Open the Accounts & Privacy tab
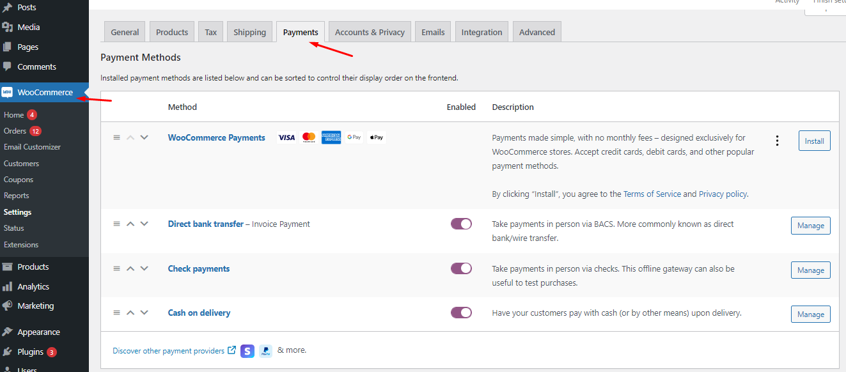Image resolution: width=846 pixels, height=372 pixels. pyautogui.click(x=370, y=32)
